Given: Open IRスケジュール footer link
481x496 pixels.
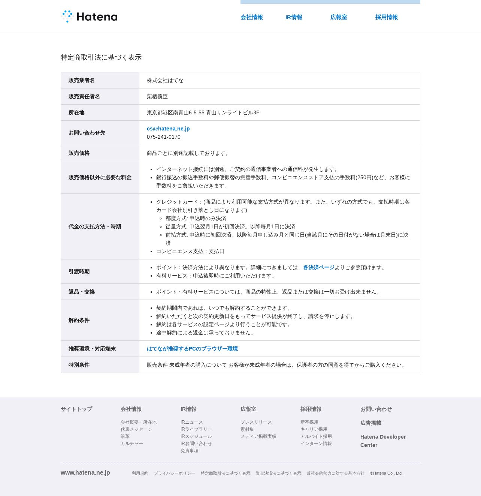Looking at the screenshot, I should pyautogui.click(x=196, y=436).
